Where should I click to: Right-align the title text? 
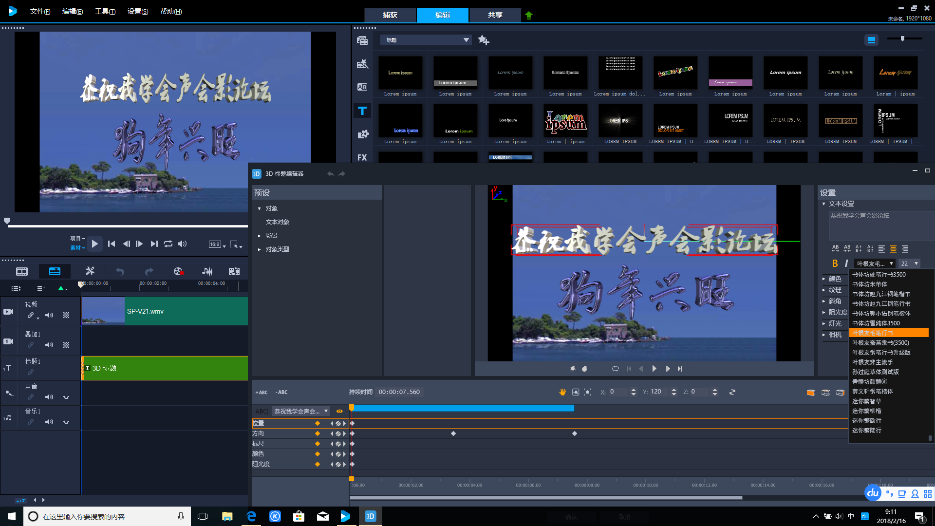pyautogui.click(x=905, y=249)
